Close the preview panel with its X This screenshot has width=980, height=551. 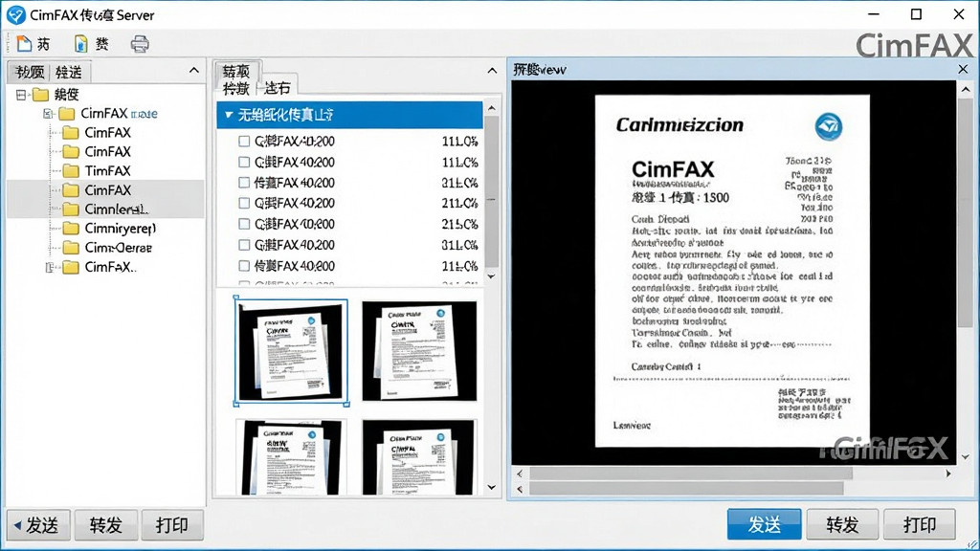click(x=963, y=69)
